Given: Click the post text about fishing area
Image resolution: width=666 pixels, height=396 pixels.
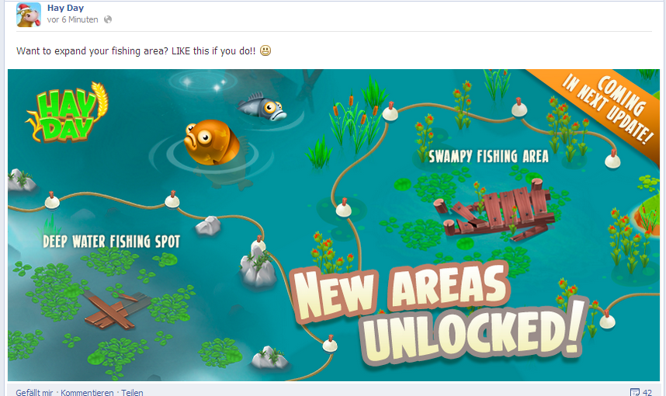Looking at the screenshot, I should [137, 51].
